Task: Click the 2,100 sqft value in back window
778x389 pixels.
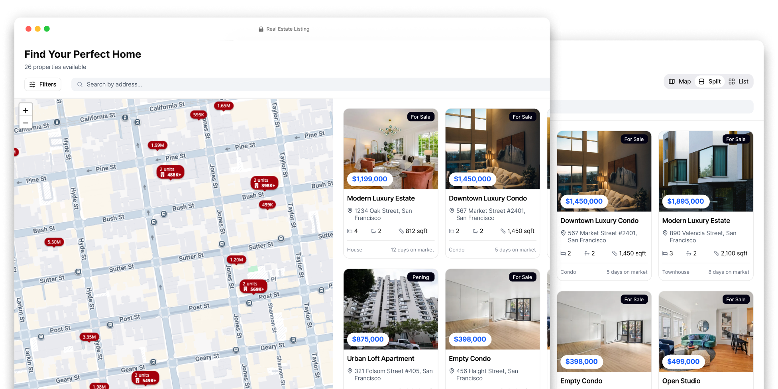Action: [x=734, y=253]
